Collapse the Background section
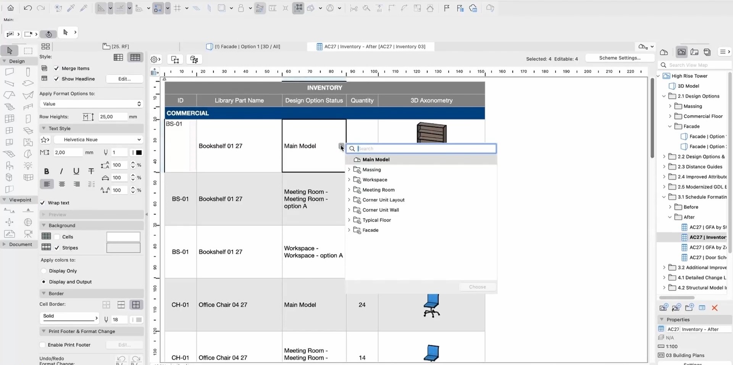Image resolution: width=733 pixels, height=365 pixels. 44,225
